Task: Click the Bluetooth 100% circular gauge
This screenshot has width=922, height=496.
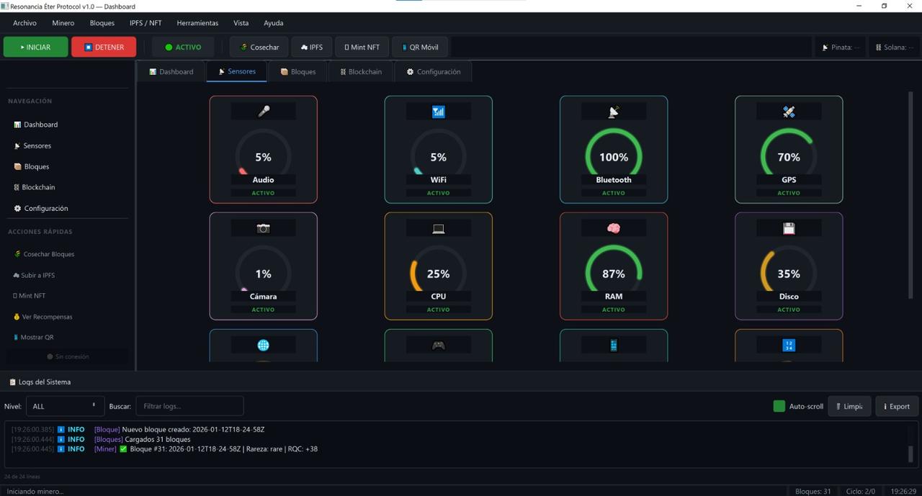Action: click(614, 156)
